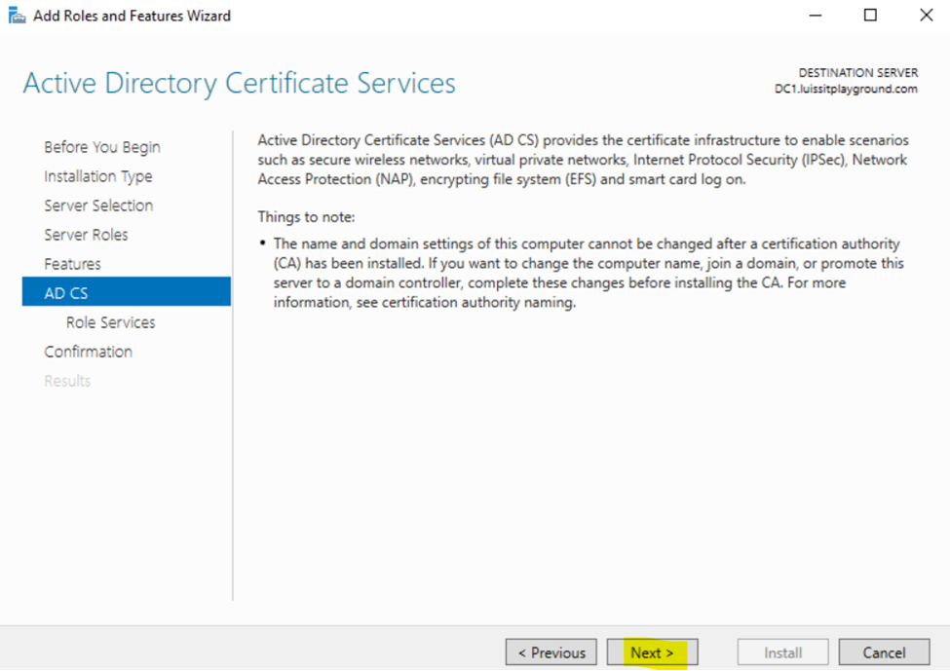The width and height of the screenshot is (950, 671).
Task: Click the DESTINATION SERVER label
Action: click(857, 73)
